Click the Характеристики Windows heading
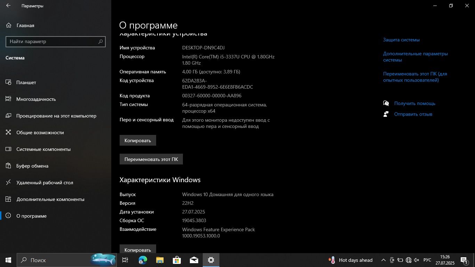The width and height of the screenshot is (475, 267). click(160, 180)
